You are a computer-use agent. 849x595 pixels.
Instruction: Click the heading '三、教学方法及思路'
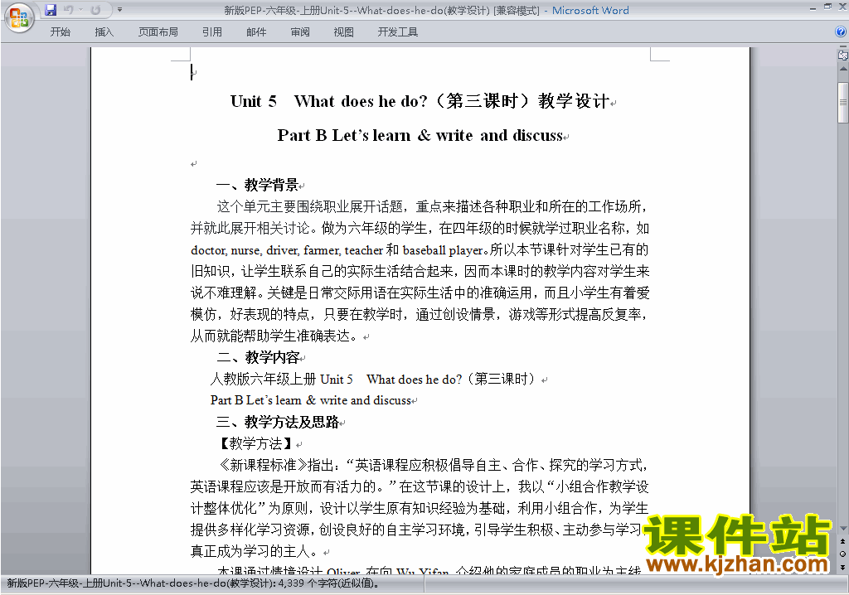tap(278, 423)
